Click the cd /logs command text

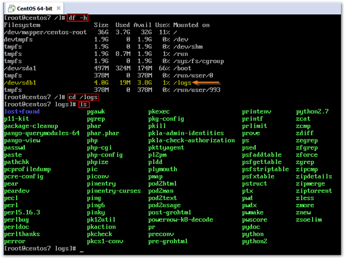pos(83,97)
